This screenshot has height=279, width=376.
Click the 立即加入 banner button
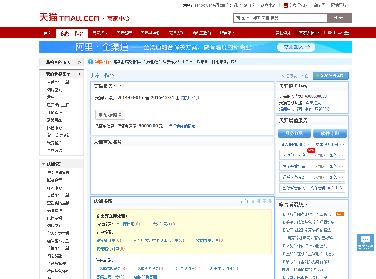coord(296,47)
